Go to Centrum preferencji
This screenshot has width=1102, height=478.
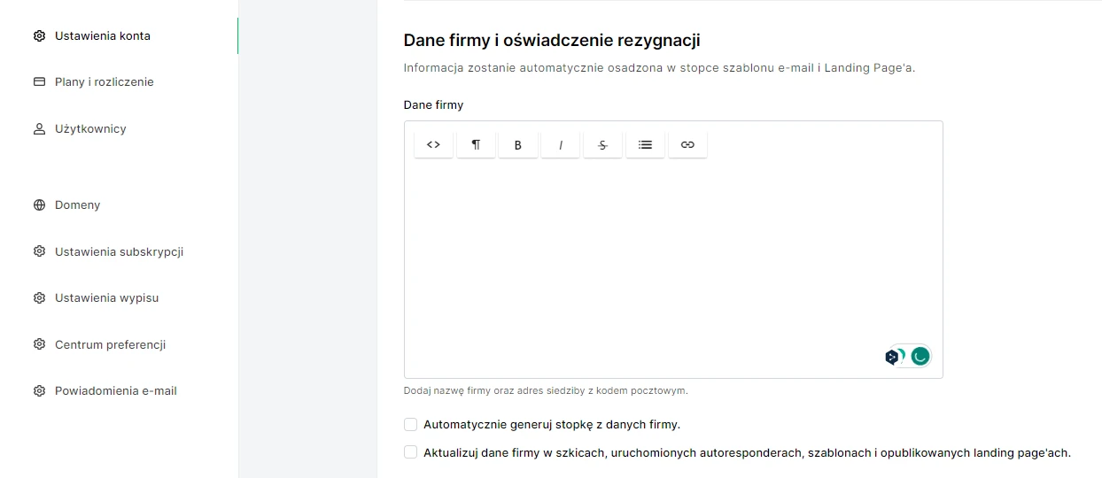pos(110,344)
